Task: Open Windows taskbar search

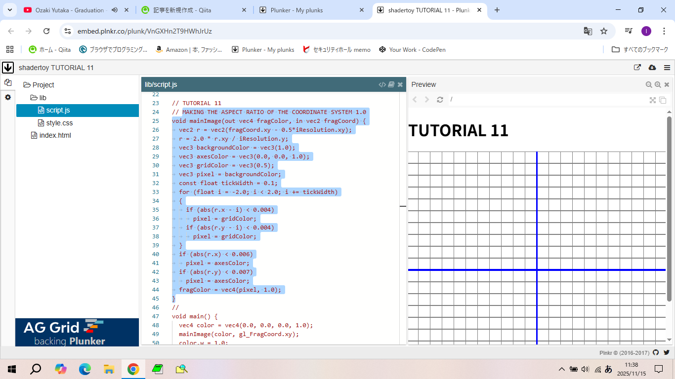Action: (36, 369)
